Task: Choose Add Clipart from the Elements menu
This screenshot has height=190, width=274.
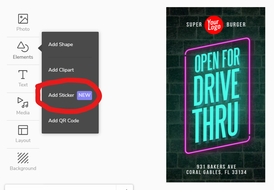Action: (x=61, y=70)
